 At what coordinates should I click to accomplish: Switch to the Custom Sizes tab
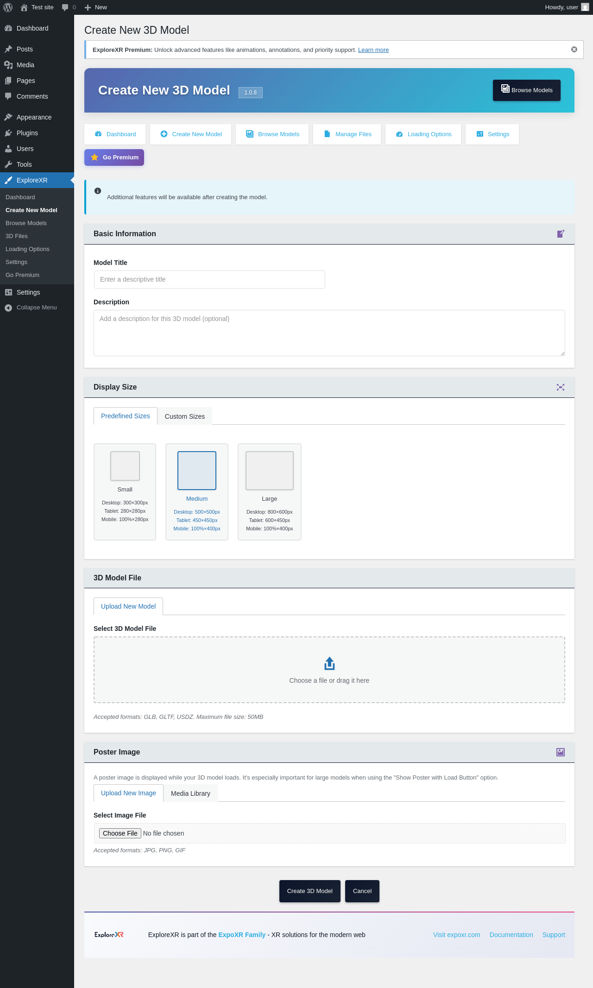tap(184, 416)
